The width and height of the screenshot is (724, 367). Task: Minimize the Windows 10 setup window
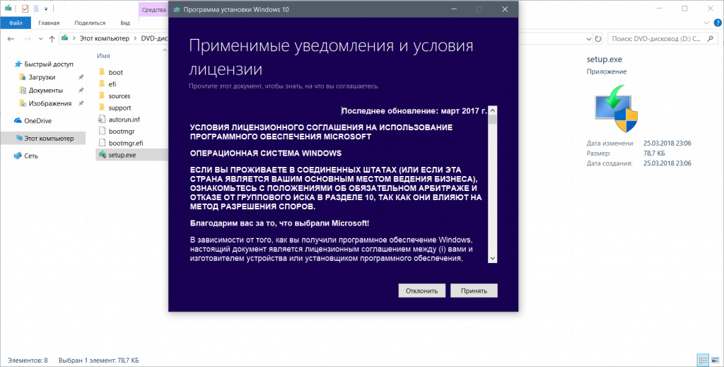[x=454, y=9]
